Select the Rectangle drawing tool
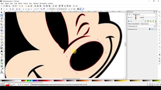The height and width of the screenshot is (90, 161). 2,27
